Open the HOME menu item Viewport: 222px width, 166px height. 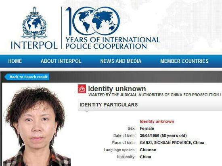15,61
